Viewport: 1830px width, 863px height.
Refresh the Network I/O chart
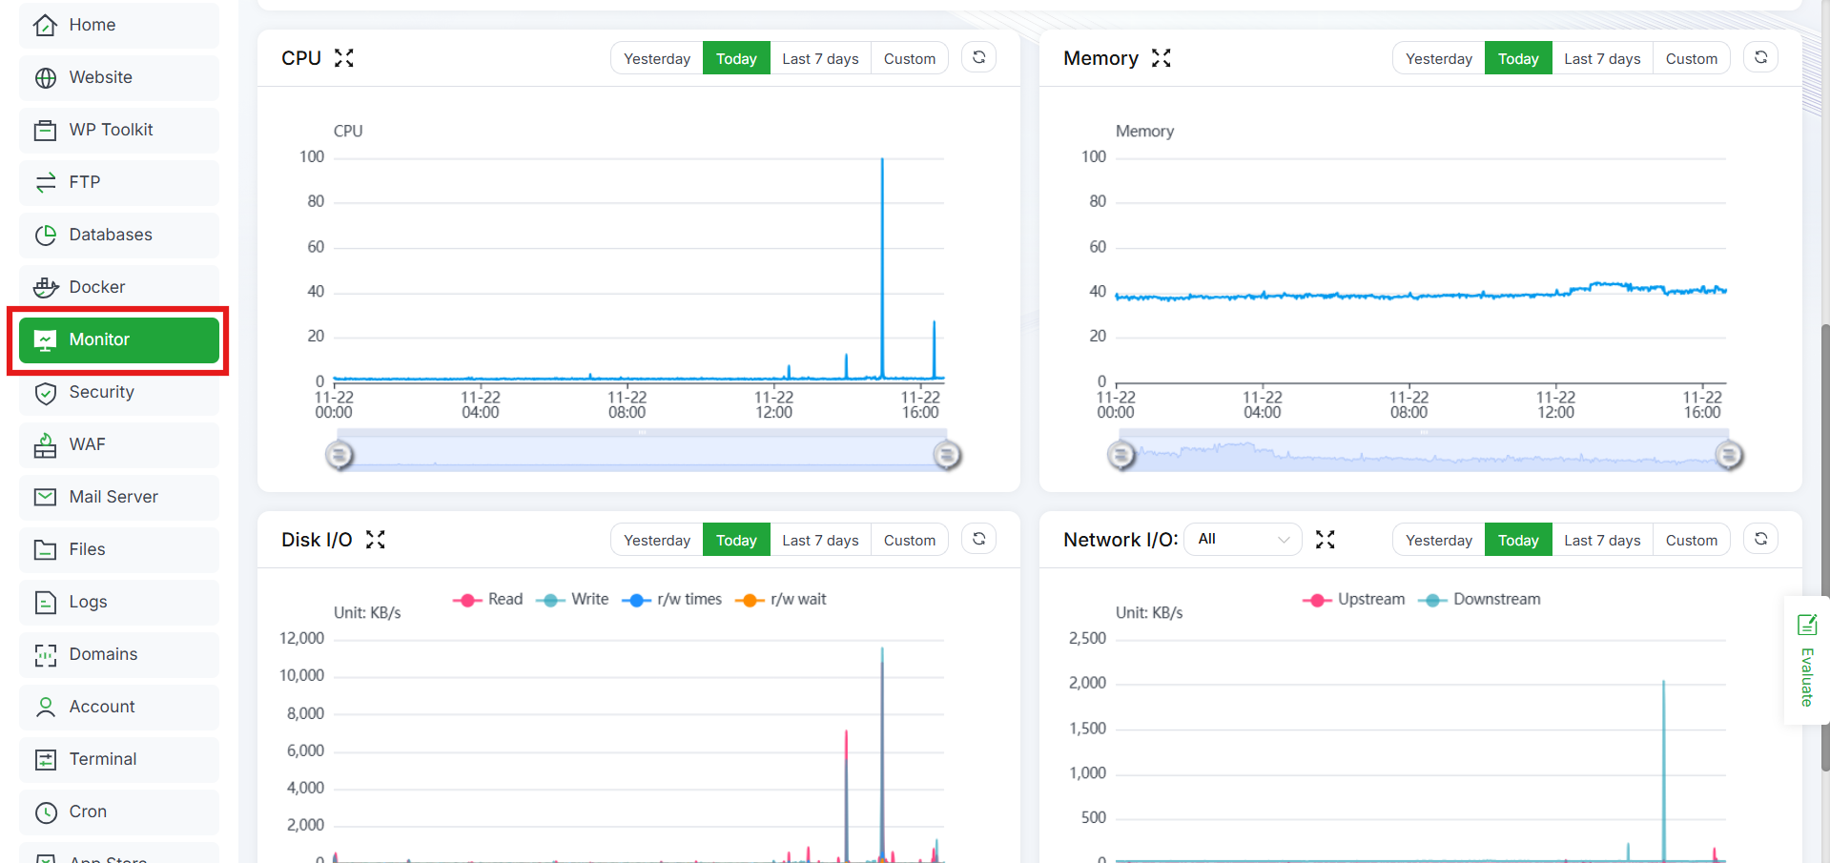(1760, 540)
